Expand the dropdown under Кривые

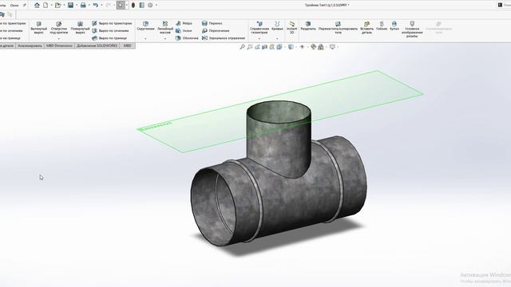pyautogui.click(x=277, y=39)
